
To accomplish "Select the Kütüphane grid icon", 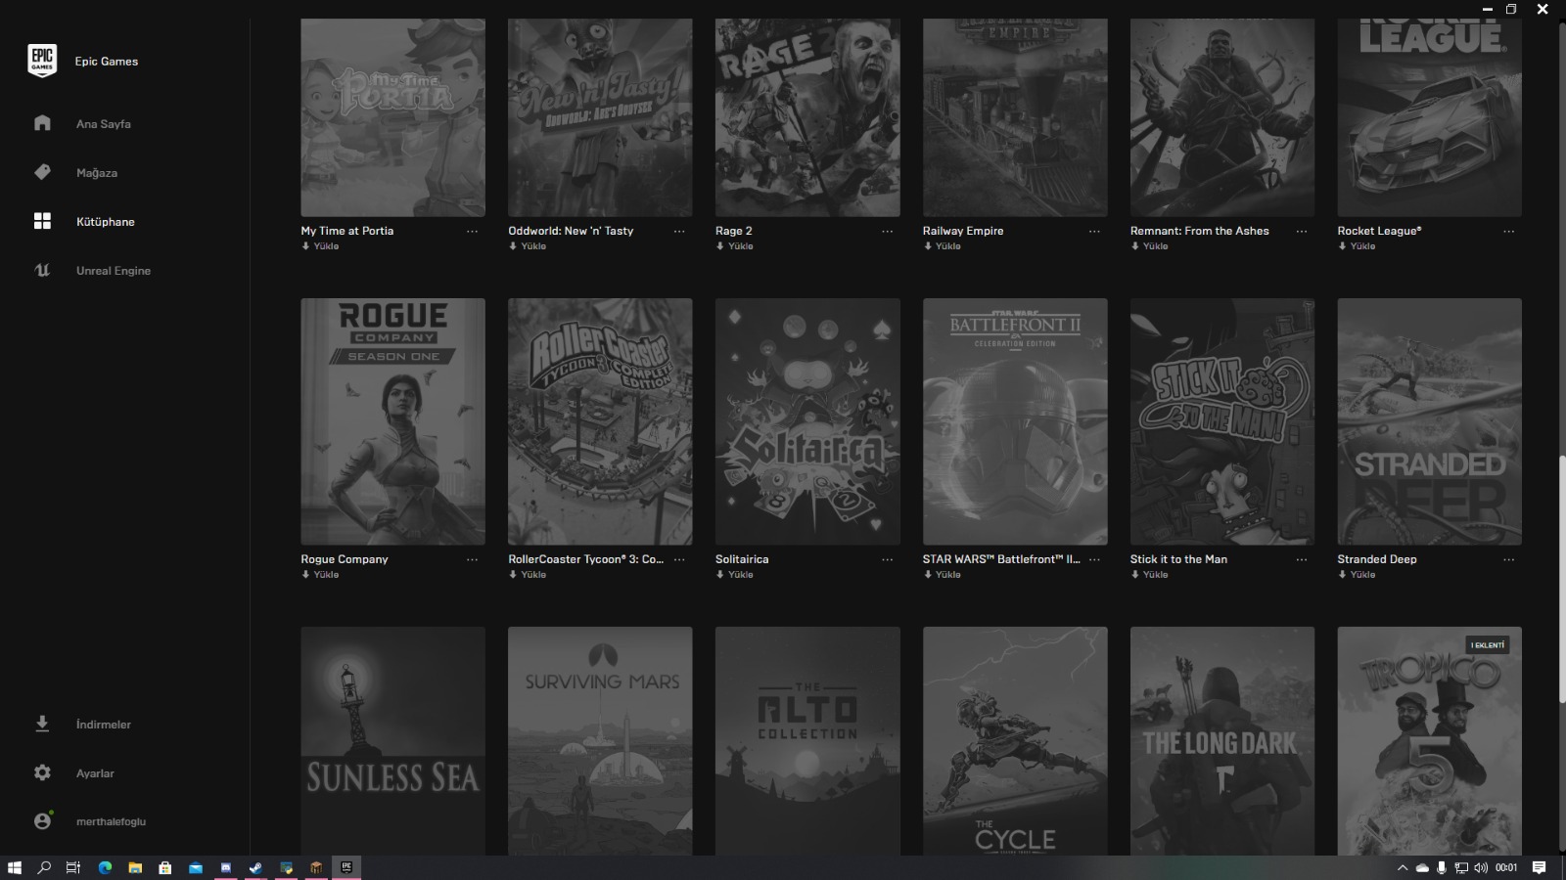I will [42, 221].
